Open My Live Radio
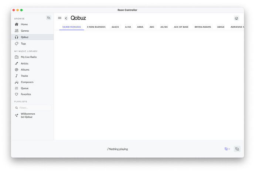Screen dimensions: 255x172 [28, 57]
